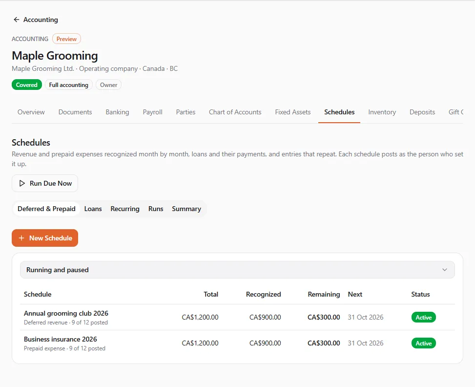Viewport: 475px width, 387px height.
Task: Click the Run Due Now button
Action: tap(45, 184)
